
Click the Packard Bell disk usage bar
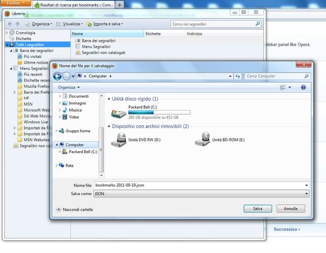[x=159, y=112]
